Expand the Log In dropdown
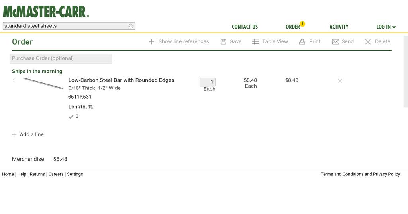This screenshot has height=214, width=408. 386,27
